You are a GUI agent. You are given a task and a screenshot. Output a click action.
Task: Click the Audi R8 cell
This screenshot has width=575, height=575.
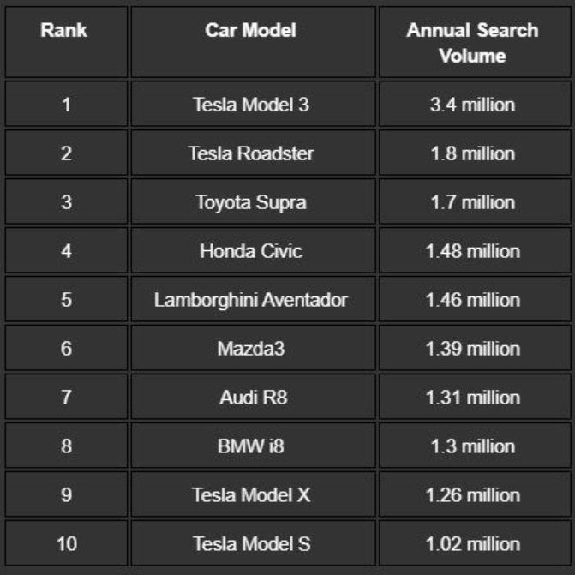(251, 398)
